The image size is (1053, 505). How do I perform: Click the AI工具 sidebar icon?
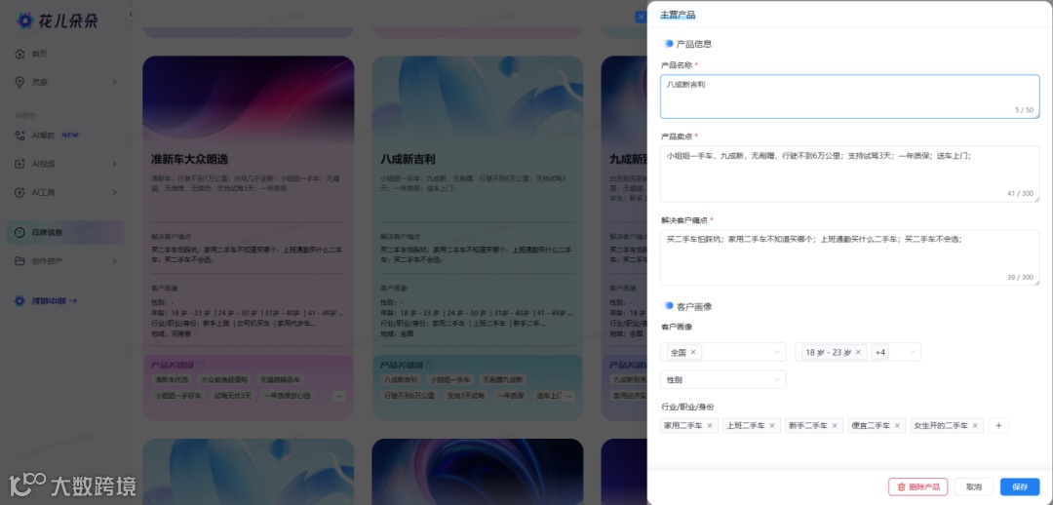(x=20, y=192)
